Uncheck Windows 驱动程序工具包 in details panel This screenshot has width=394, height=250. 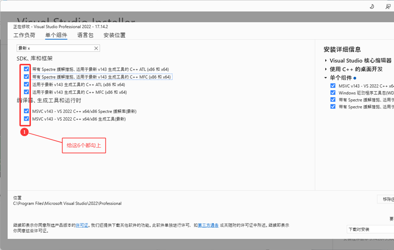pos(333,93)
